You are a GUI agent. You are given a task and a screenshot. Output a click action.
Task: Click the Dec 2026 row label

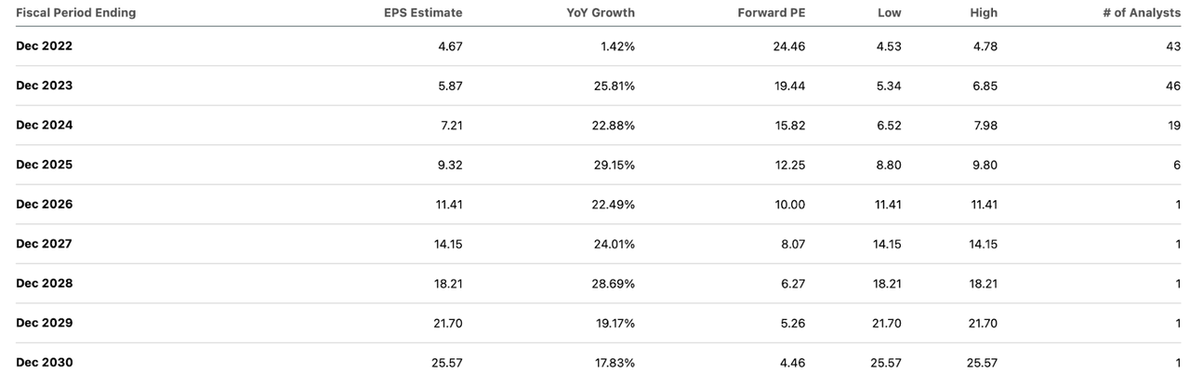point(44,204)
